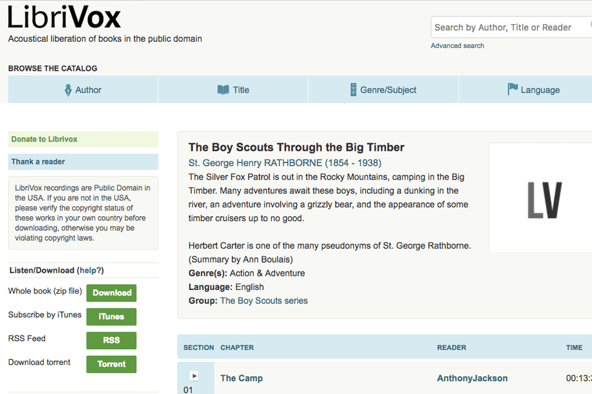Click the Torrent download button
Image resolution: width=592 pixels, height=394 pixels.
tap(111, 364)
